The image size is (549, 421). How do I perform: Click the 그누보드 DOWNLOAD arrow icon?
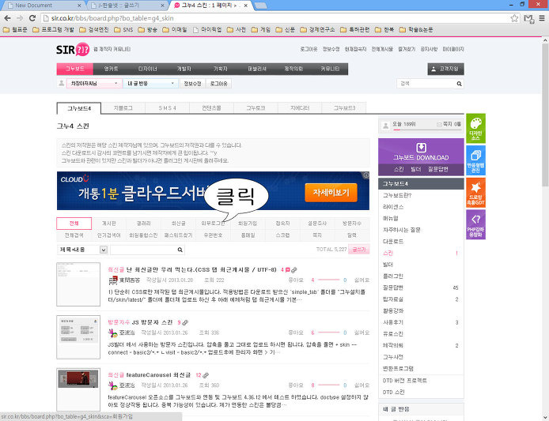coord(421,147)
